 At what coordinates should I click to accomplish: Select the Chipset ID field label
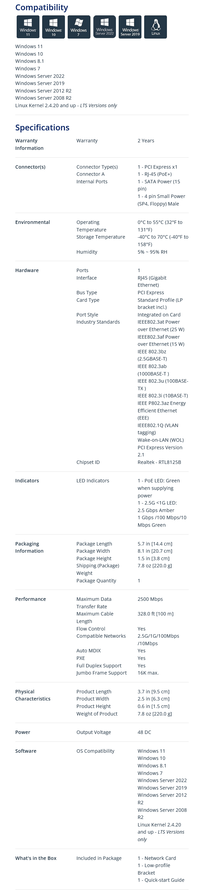point(88,462)
